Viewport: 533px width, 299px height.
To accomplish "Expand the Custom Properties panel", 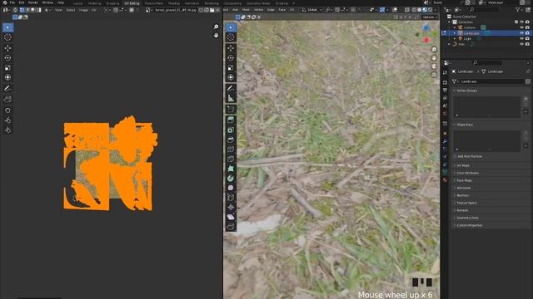I will (x=469, y=225).
